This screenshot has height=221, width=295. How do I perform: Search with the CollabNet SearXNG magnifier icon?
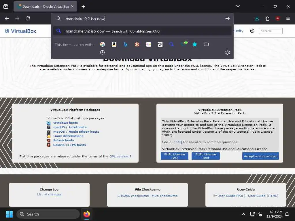point(172,44)
